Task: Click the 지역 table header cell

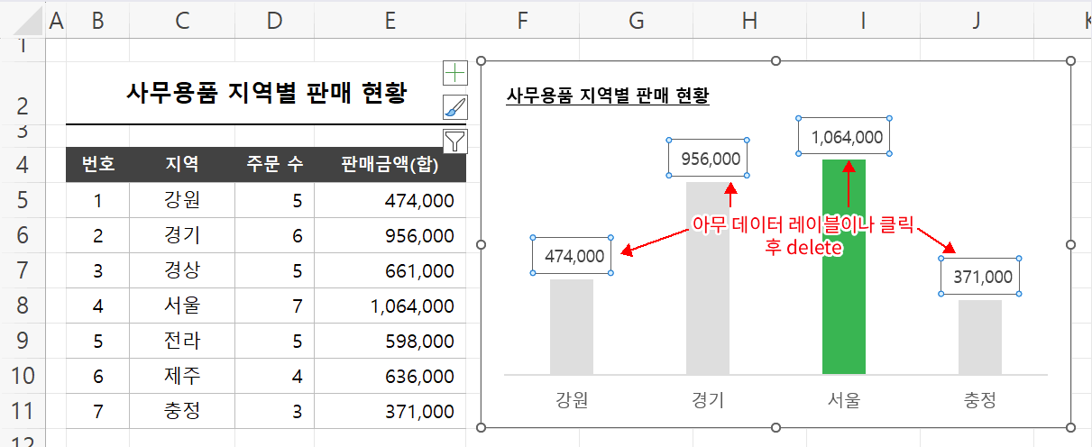Action: coord(182,165)
